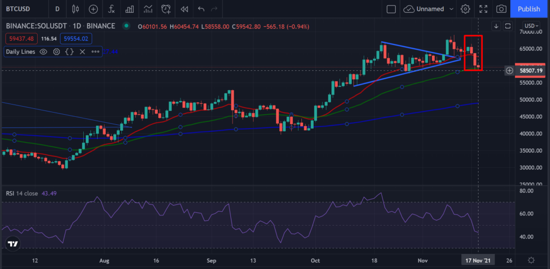
Task: Open the candlestick chart style selector
Action: pos(75,9)
